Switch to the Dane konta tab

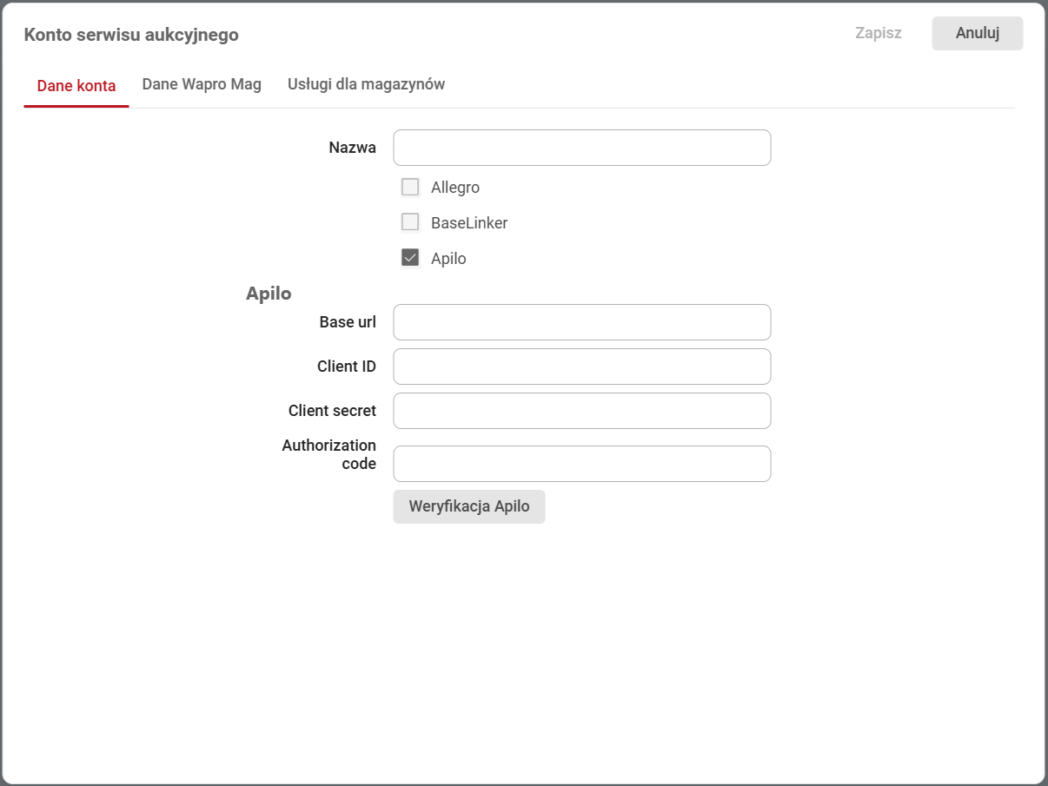[76, 85]
